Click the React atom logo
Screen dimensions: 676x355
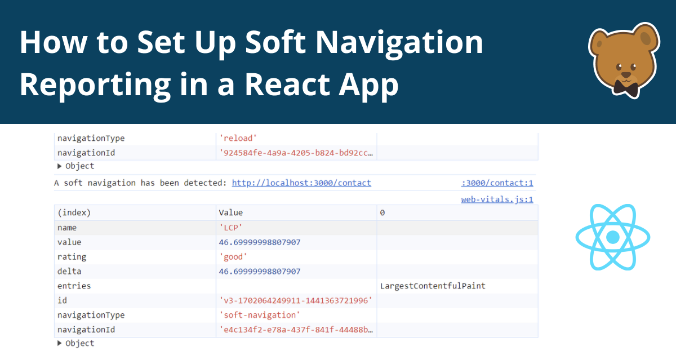pos(613,237)
